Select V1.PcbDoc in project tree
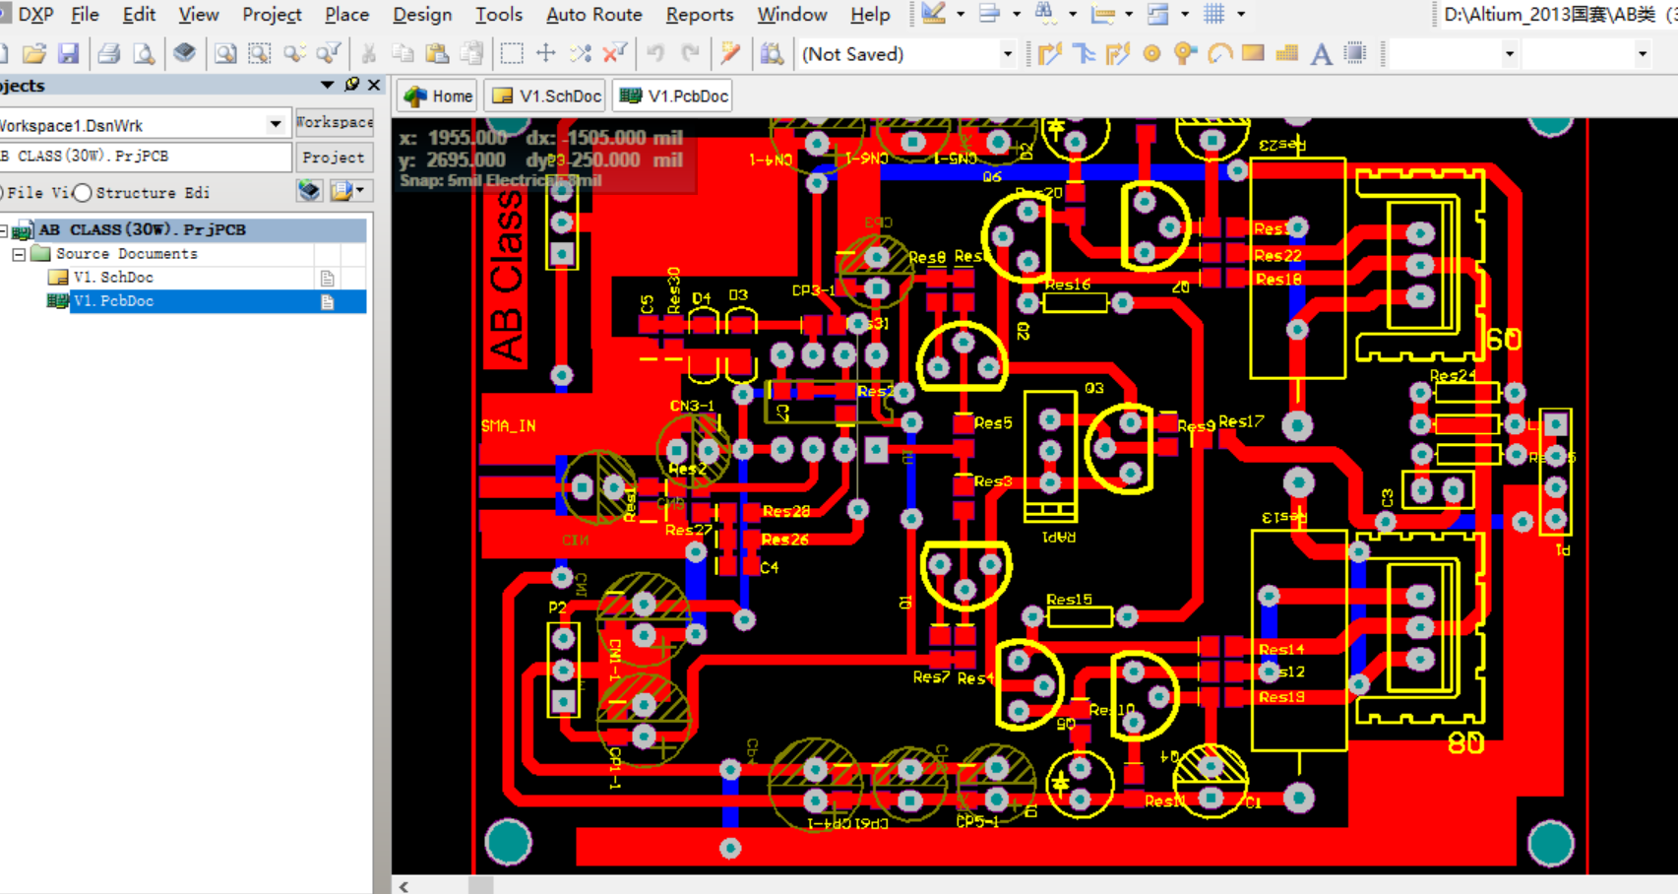1678x894 pixels. coord(113,301)
